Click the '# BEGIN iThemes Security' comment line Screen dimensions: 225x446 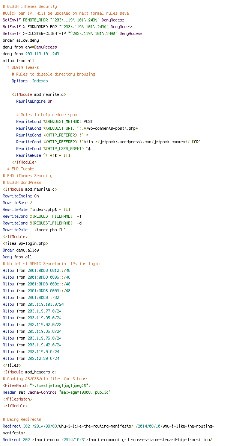coord(30,6)
